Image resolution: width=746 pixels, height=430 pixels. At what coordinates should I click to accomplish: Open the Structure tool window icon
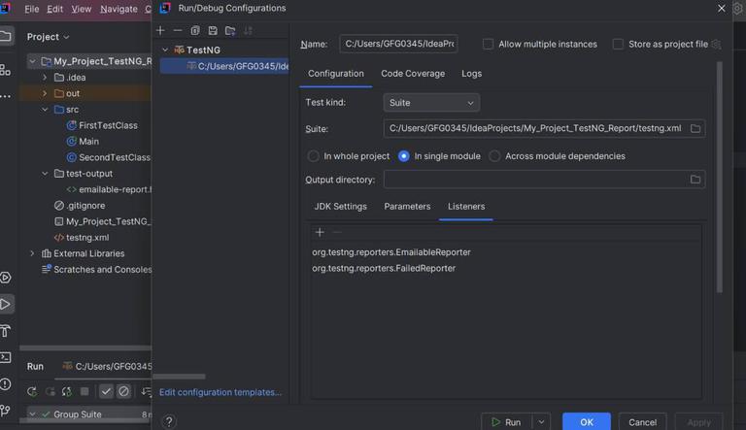[x=5, y=70]
